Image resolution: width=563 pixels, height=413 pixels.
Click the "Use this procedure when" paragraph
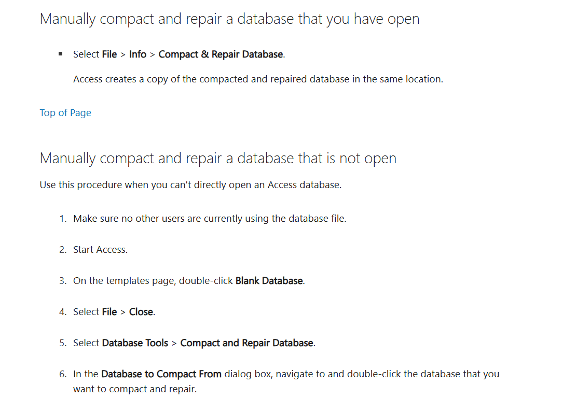click(190, 185)
